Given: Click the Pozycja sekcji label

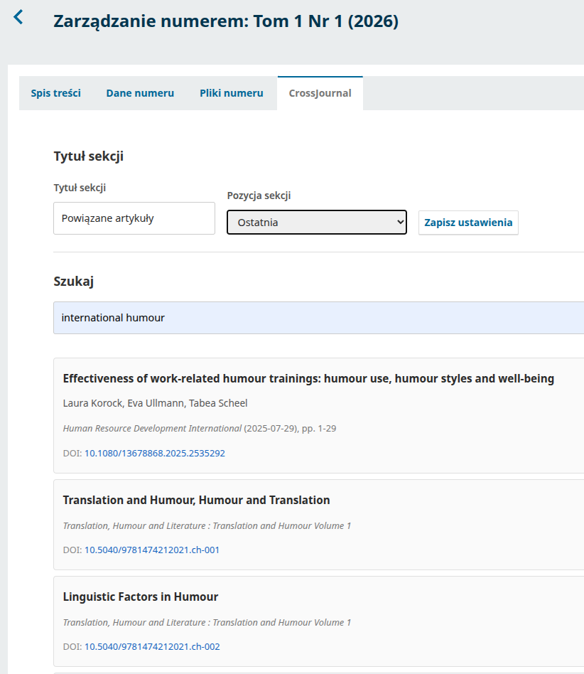Looking at the screenshot, I should [x=259, y=196].
